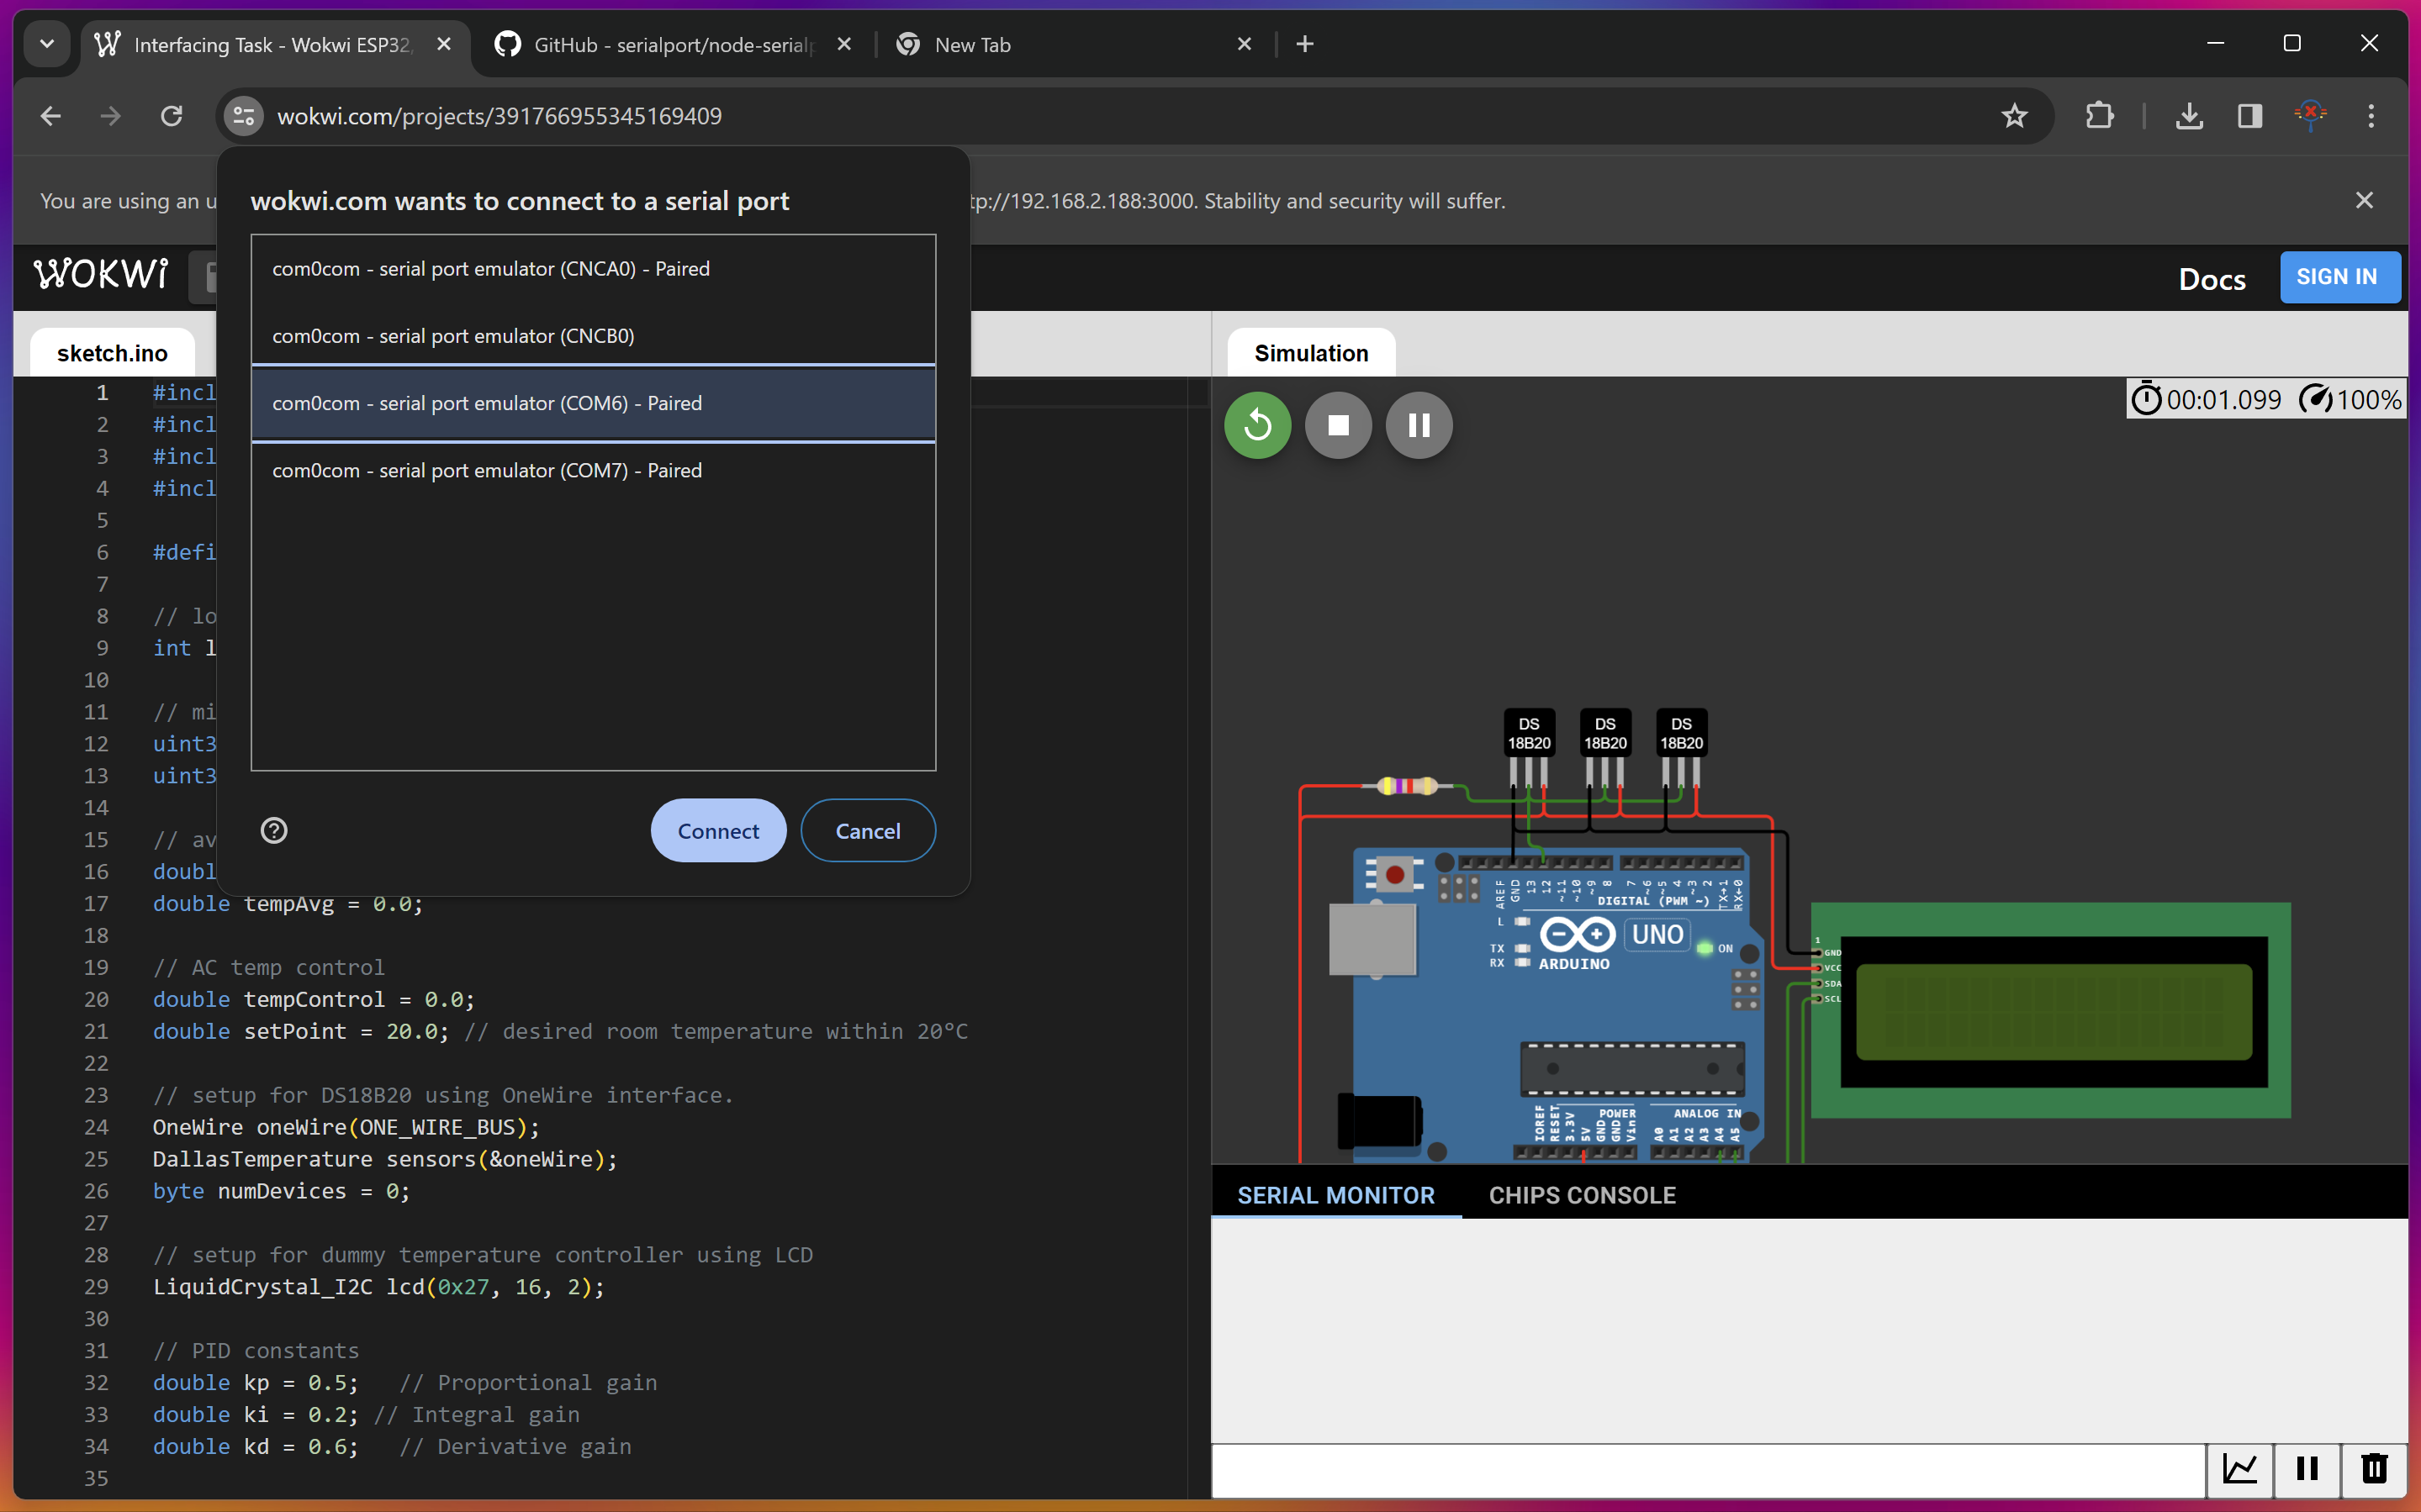Viewport: 2421px width, 1512px height.
Task: Dismiss the unsupported flag warning bar
Action: click(2364, 200)
